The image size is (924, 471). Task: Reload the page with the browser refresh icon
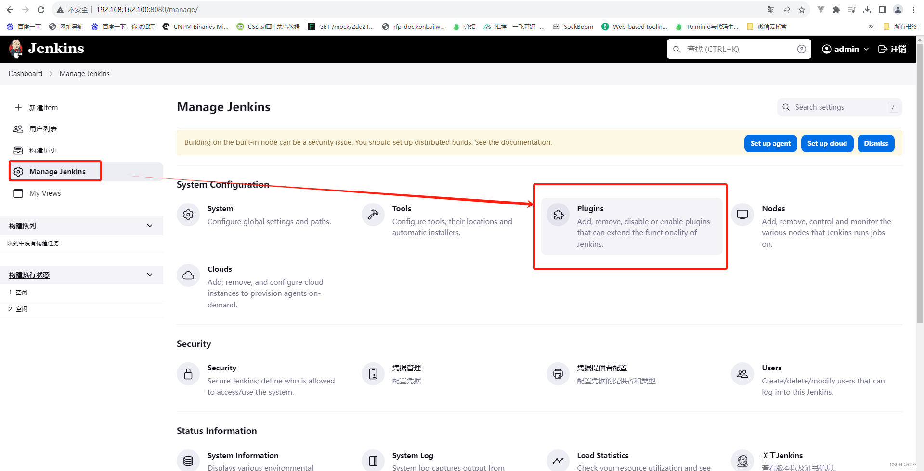click(x=41, y=10)
